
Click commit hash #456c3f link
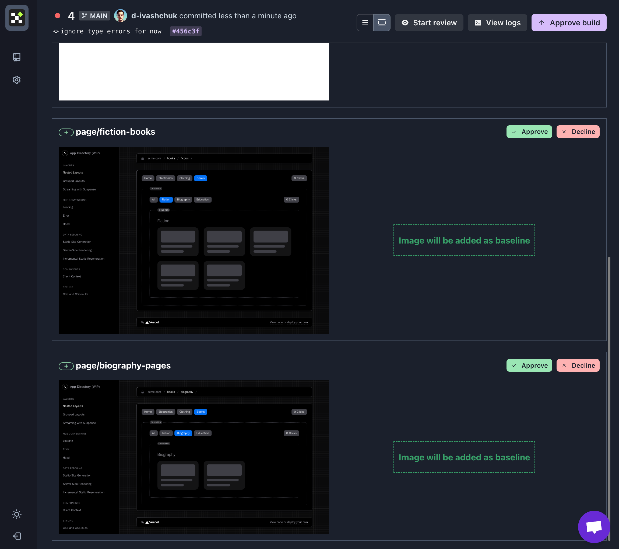(186, 31)
